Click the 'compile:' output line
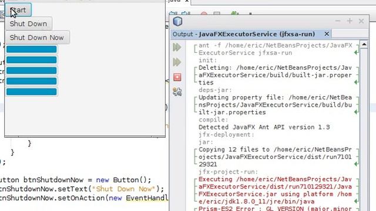Viewport: 376px width, 211px height. click(x=213, y=120)
